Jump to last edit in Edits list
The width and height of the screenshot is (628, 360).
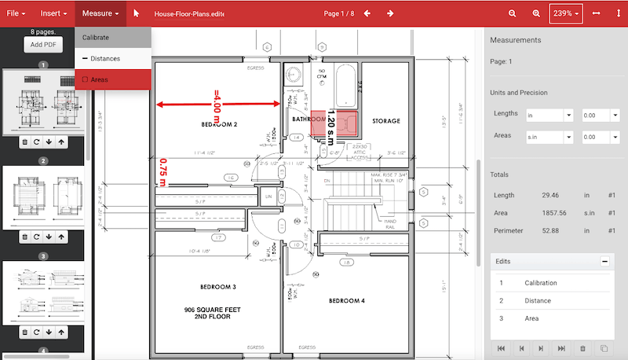pyautogui.click(x=561, y=348)
